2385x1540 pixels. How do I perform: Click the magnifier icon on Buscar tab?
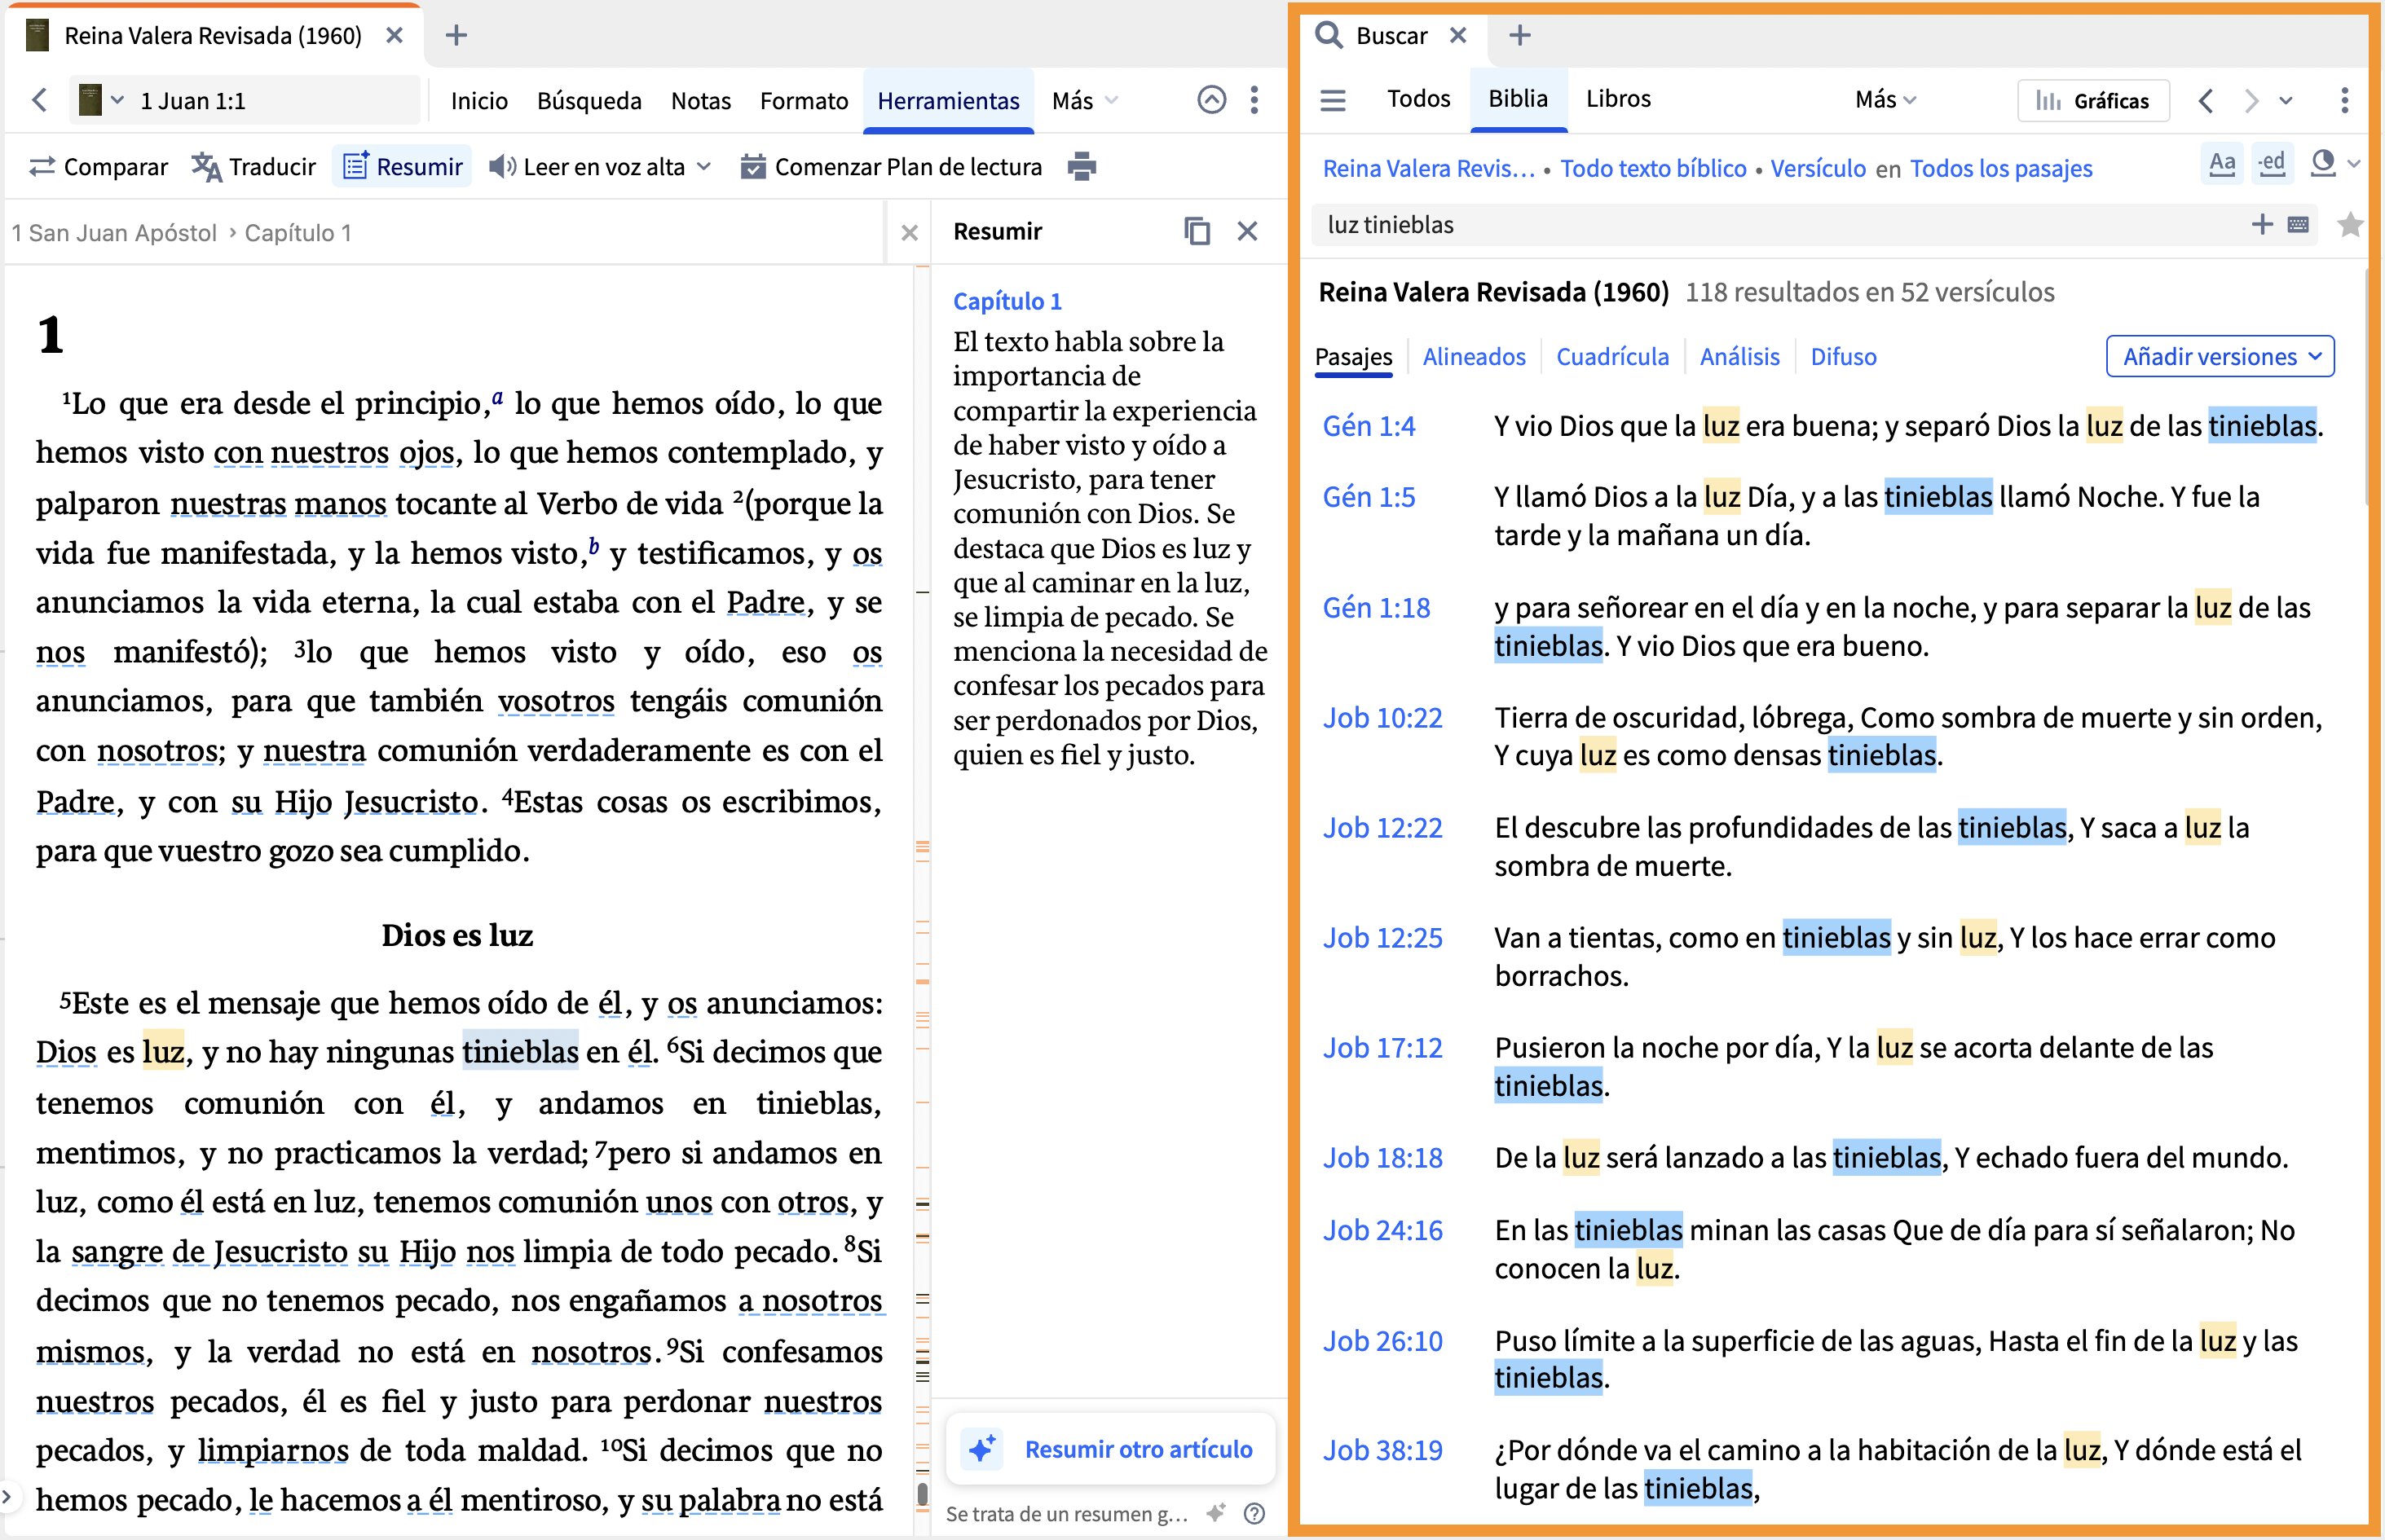pos(1329,35)
